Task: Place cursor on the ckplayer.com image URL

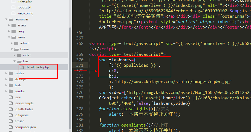Action: click(172, 81)
